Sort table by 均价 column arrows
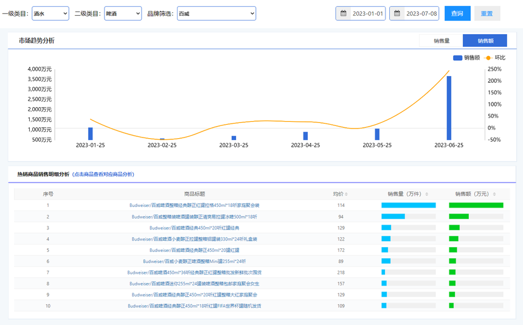Image resolution: width=523 pixels, height=325 pixels. point(346,194)
